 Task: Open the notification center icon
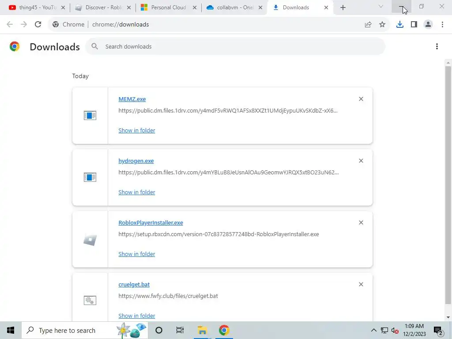pos(438,331)
